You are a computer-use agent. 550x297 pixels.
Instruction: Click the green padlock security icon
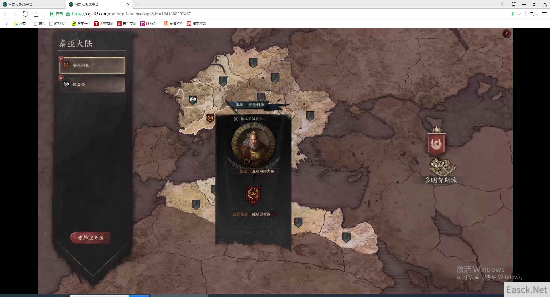68,14
